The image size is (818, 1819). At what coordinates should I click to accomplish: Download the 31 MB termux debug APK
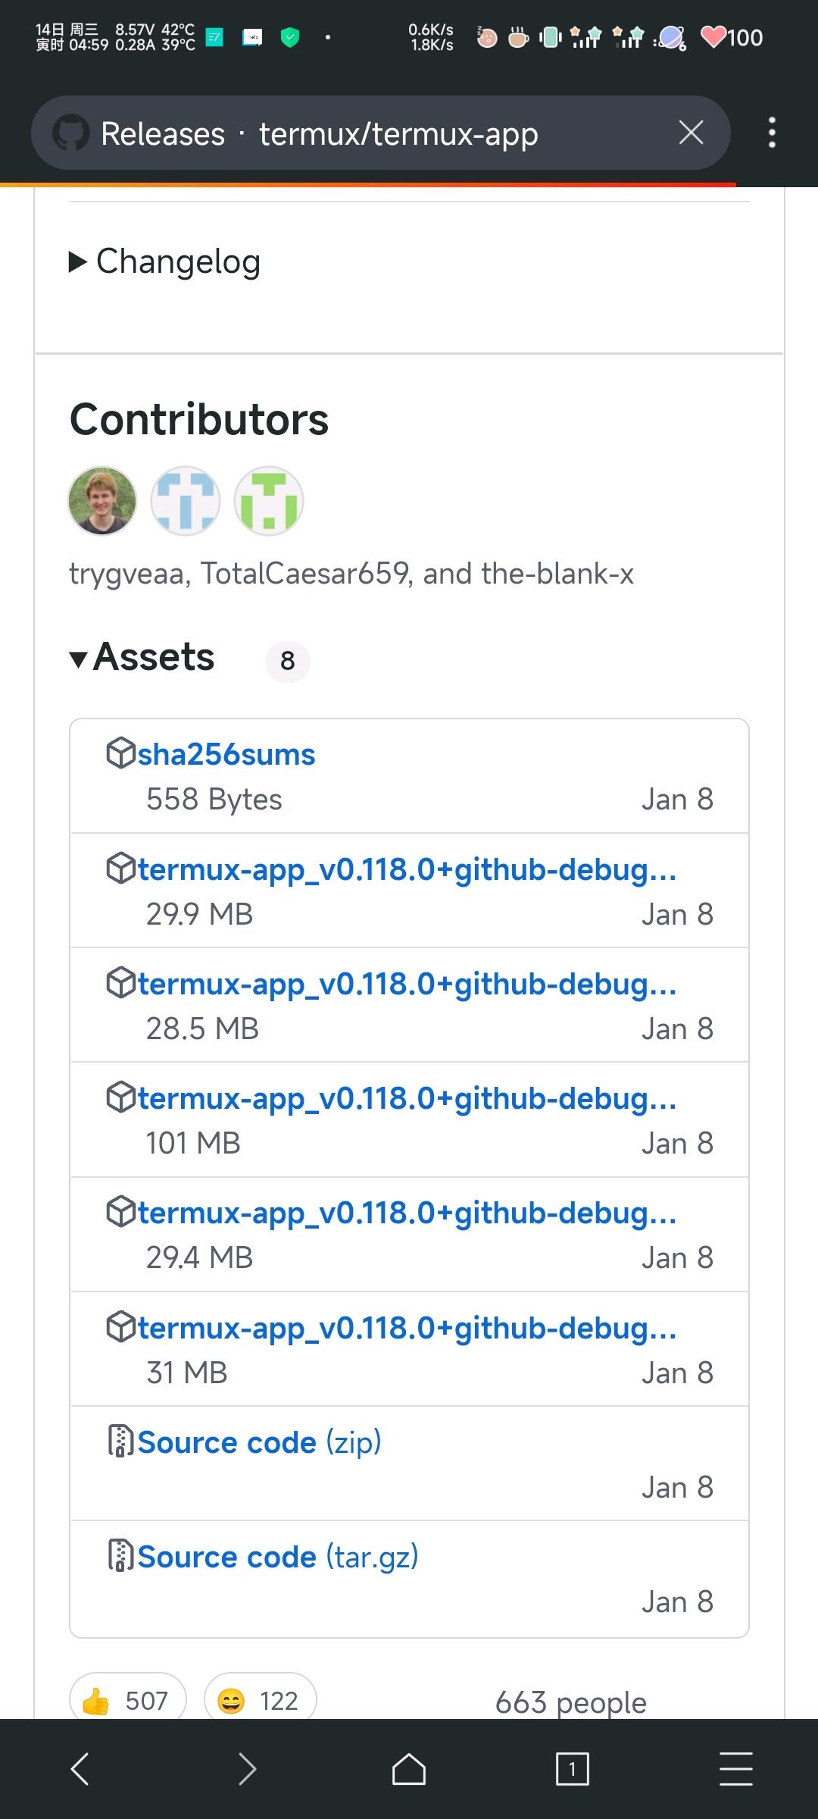407,1328
